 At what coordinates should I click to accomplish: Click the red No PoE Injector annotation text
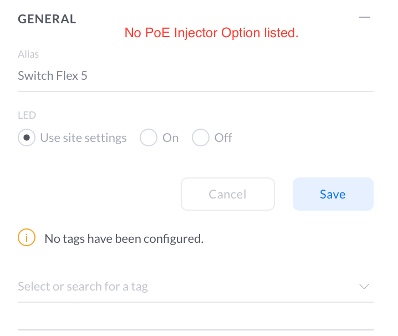212,33
